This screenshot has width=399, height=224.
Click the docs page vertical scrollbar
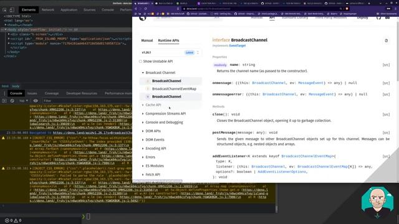click(398, 51)
